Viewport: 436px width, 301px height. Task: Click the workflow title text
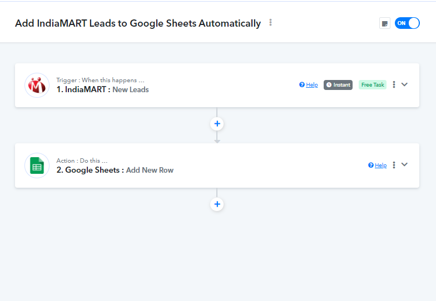(x=138, y=23)
